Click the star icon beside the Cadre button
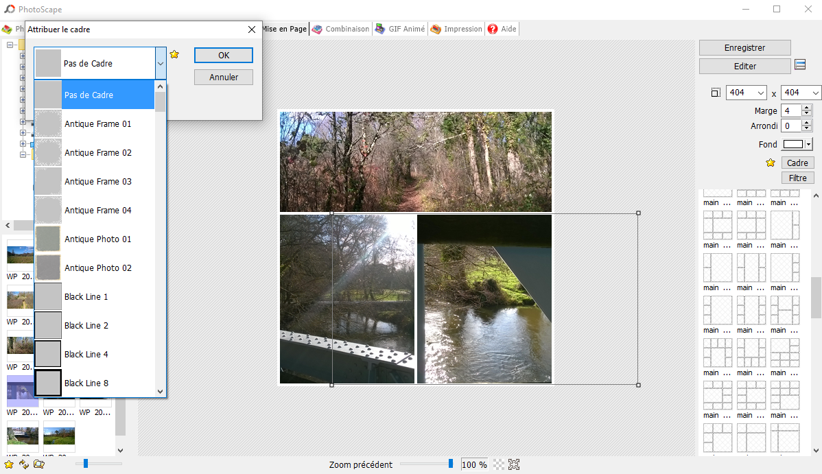The width and height of the screenshot is (822, 474). pos(769,163)
